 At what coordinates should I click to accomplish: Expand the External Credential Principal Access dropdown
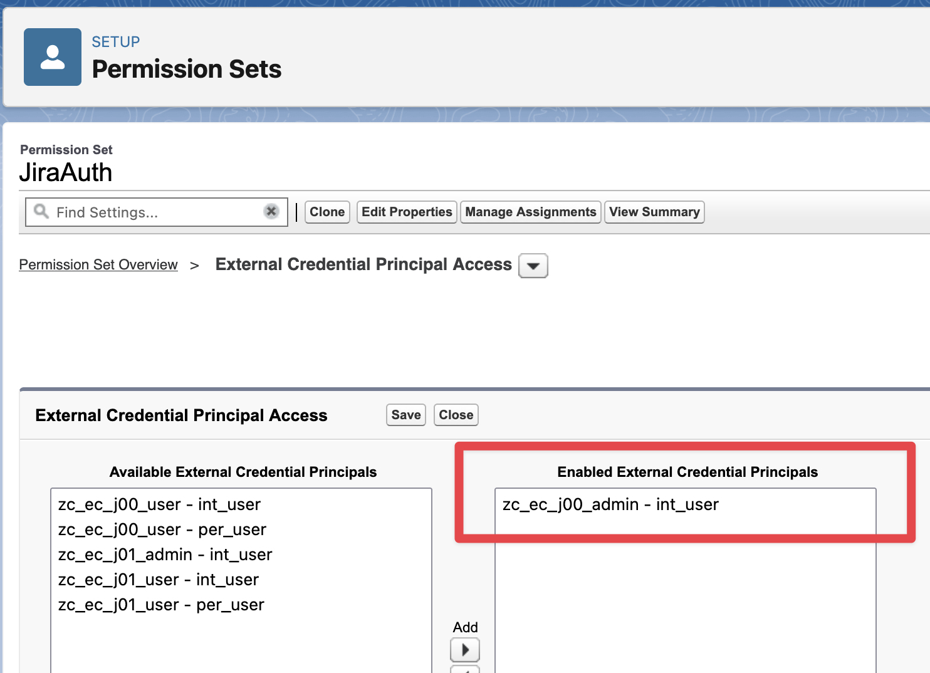pos(533,266)
